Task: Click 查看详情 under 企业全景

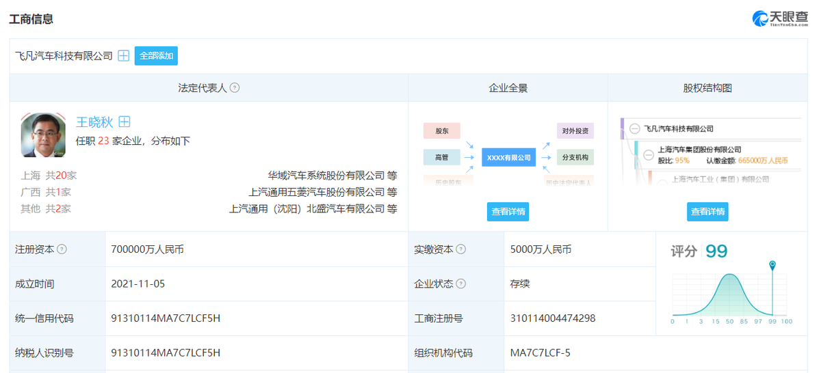Action: pyautogui.click(x=508, y=212)
